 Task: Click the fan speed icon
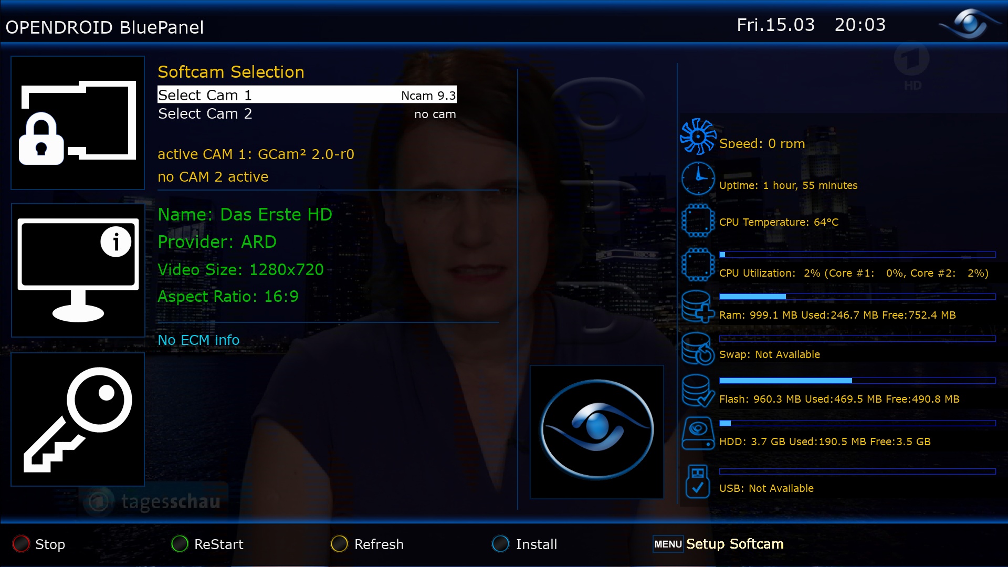point(698,136)
